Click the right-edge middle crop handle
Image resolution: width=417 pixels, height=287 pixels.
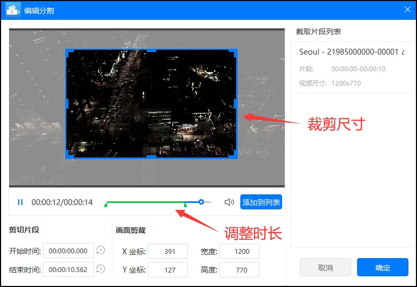tap(236, 104)
